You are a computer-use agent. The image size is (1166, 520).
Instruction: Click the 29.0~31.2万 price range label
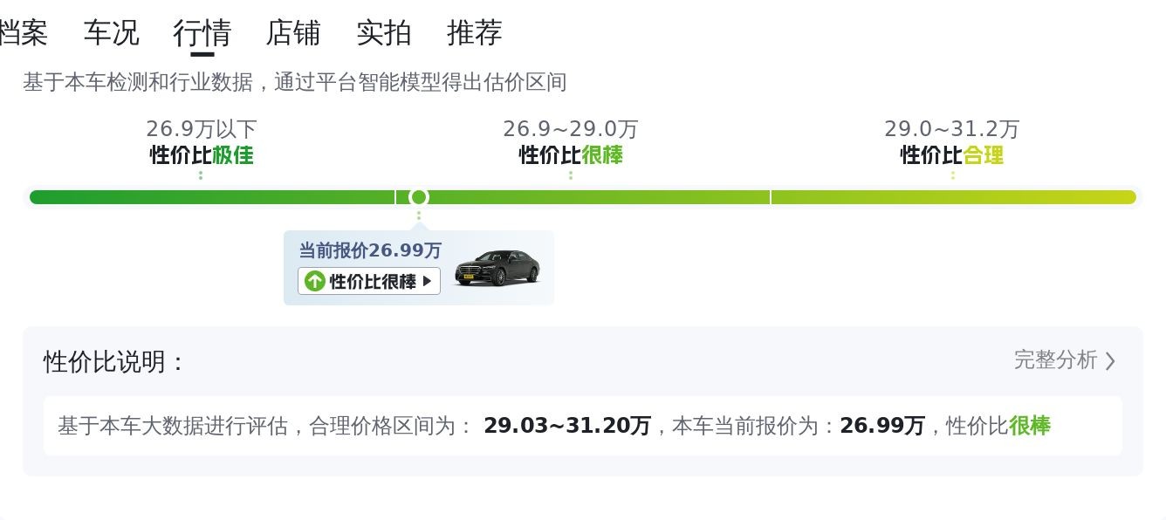[x=952, y=129]
